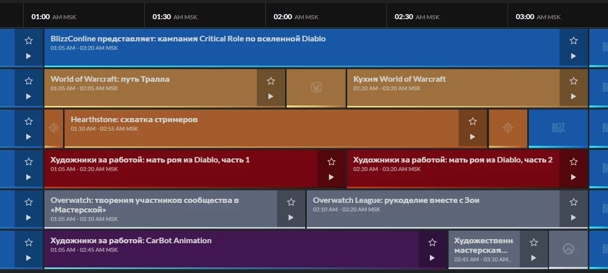
Task: Play the cut-off block in the Hearthstone row
Action: [29, 137]
